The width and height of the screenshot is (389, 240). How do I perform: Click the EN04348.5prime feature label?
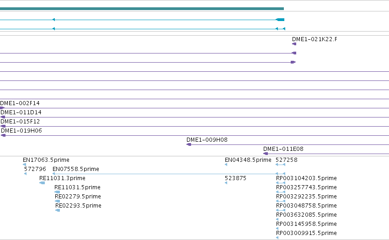248,160
